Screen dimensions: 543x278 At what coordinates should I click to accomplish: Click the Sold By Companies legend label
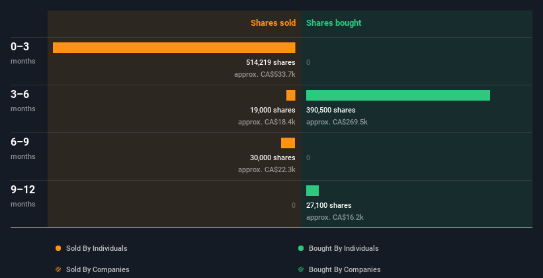coord(98,269)
